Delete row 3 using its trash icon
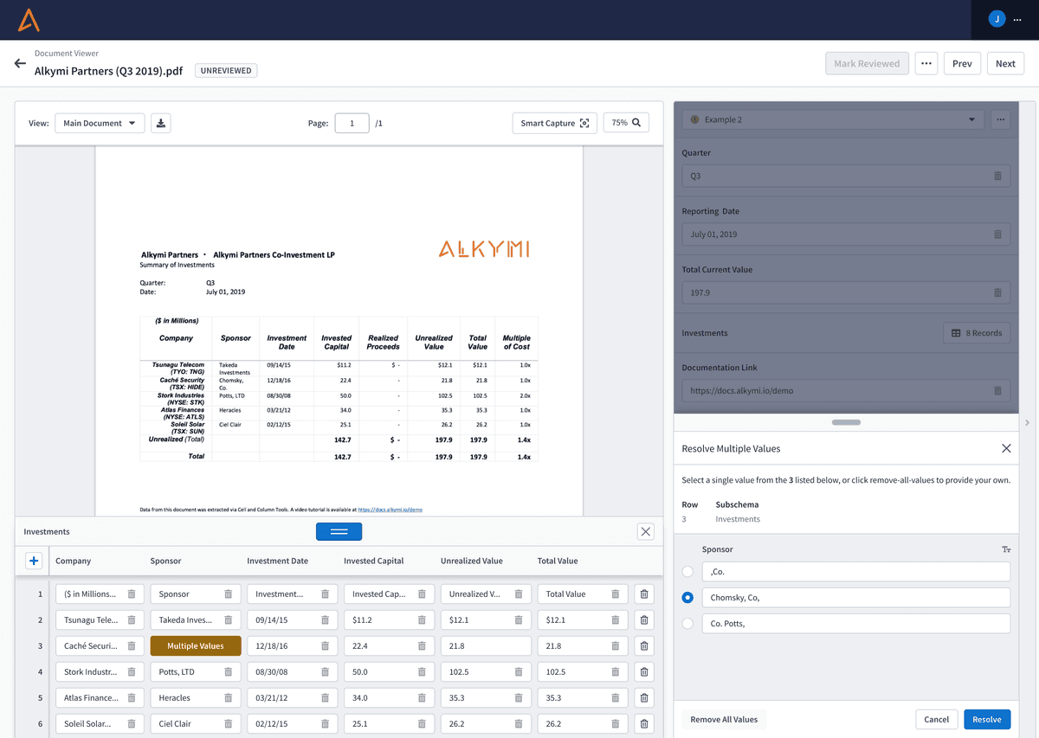The image size is (1039, 738). [x=644, y=646]
